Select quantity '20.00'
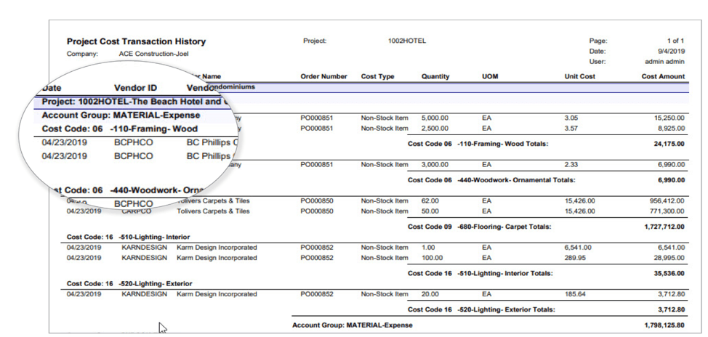708x337 pixels. 430,294
